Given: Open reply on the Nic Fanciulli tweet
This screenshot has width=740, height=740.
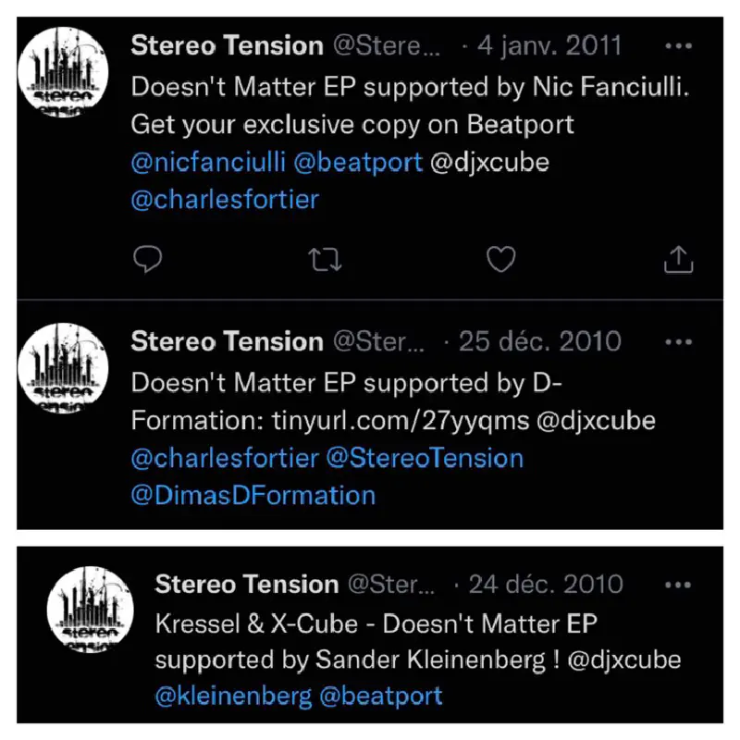Looking at the screenshot, I should [x=148, y=259].
